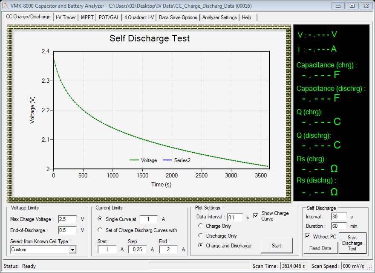375x273 pixels.
Task: Click the Time (s) axis label
Action: (161, 184)
